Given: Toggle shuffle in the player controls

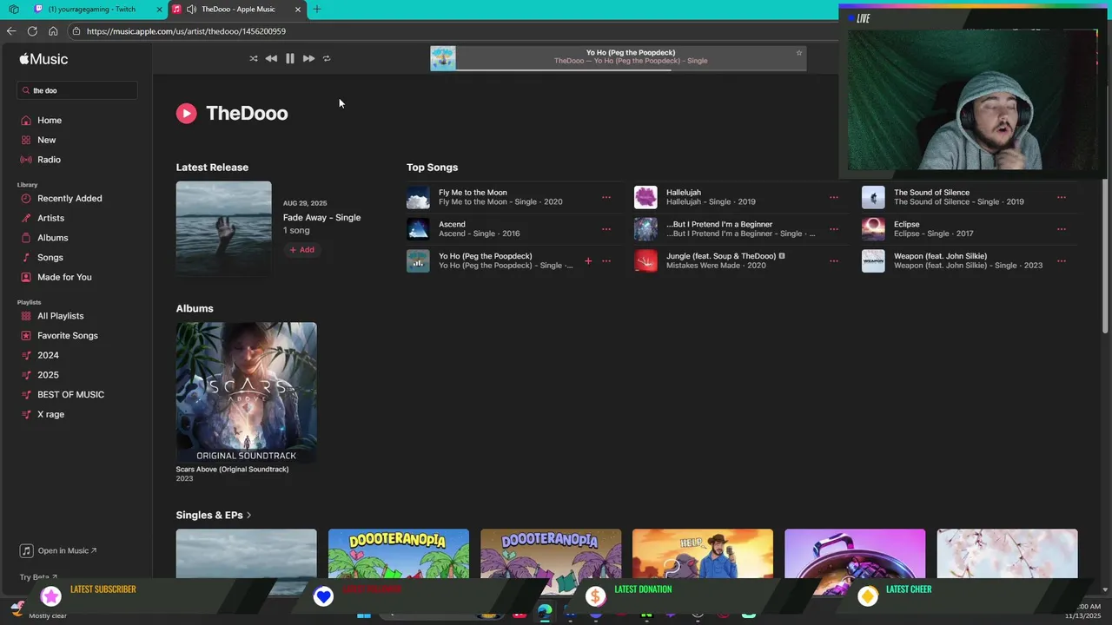Looking at the screenshot, I should click(x=254, y=58).
